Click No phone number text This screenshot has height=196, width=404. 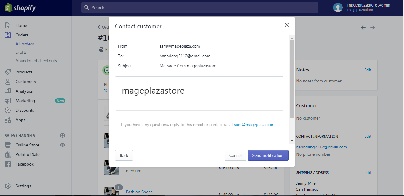pyautogui.click(x=313, y=154)
